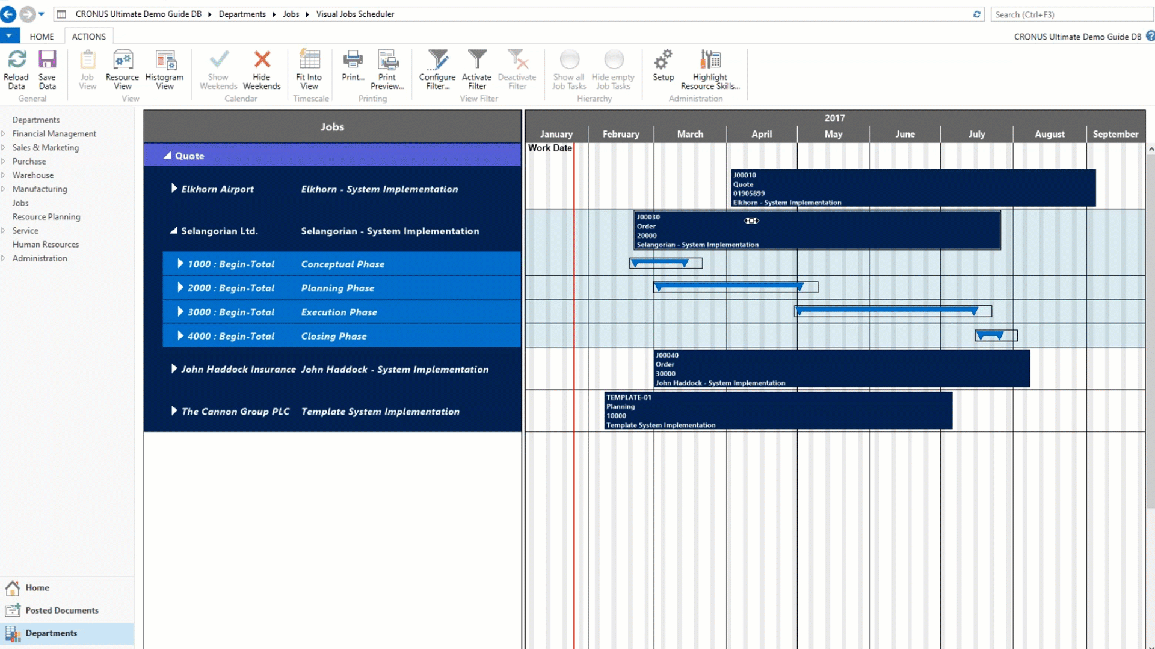Click the address bar refresh icon

[976, 14]
